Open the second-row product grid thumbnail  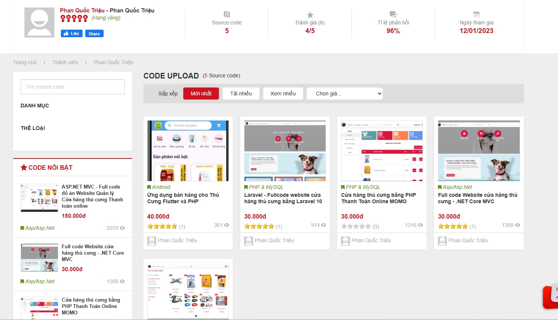click(188, 291)
